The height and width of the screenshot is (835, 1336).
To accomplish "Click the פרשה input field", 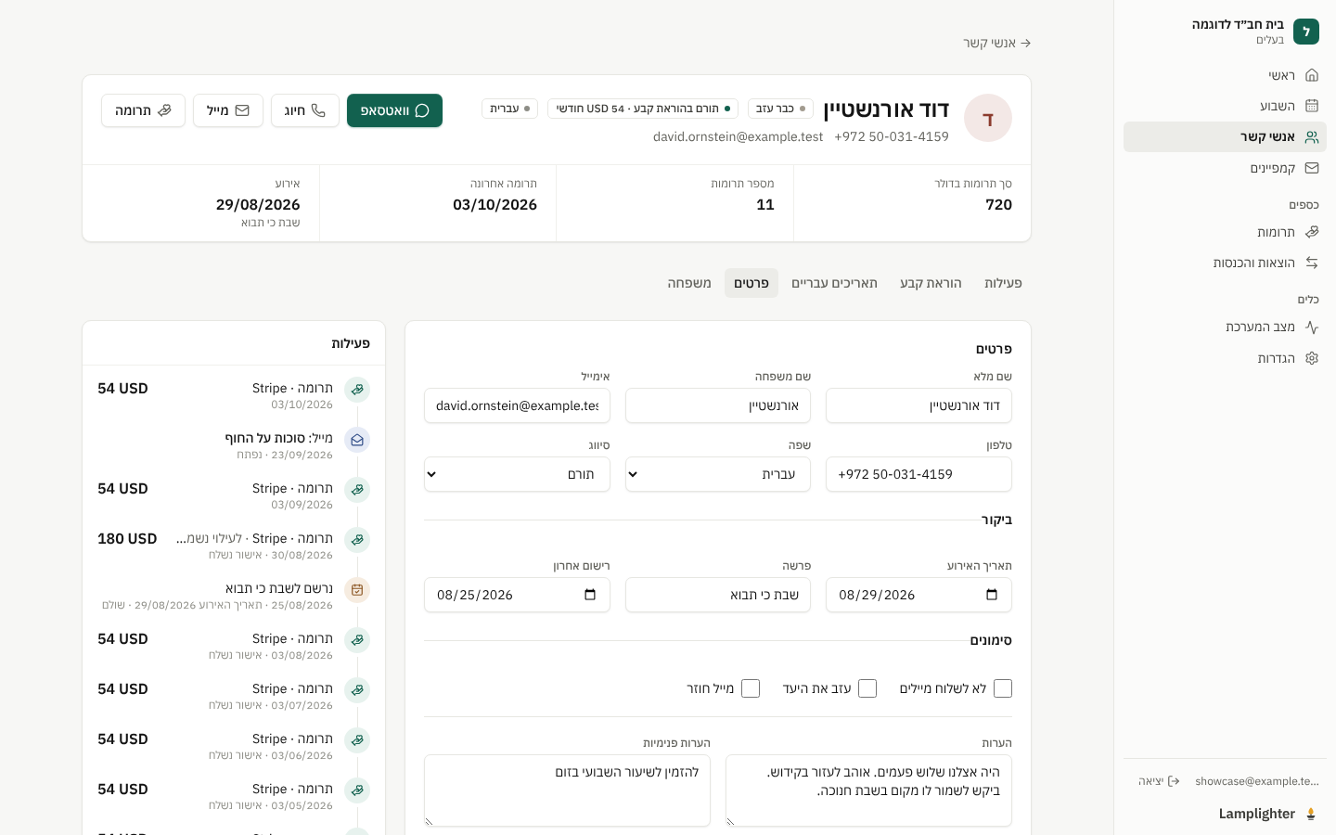I will [x=718, y=595].
